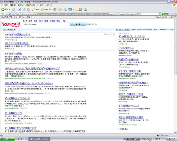The height and width of the screenshot is (141, 177).
Task: Switch to the 画像 search tab
Action: (x=30, y=21)
